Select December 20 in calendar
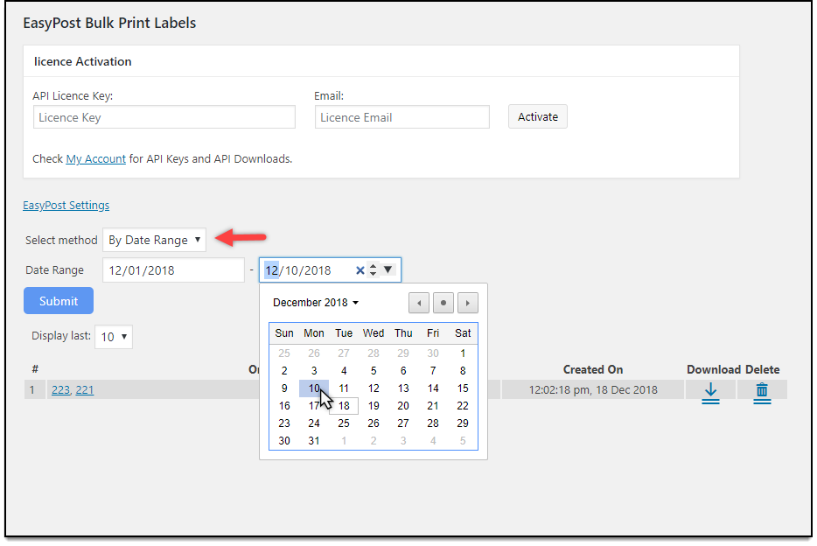This screenshot has width=817, height=546. tap(403, 406)
